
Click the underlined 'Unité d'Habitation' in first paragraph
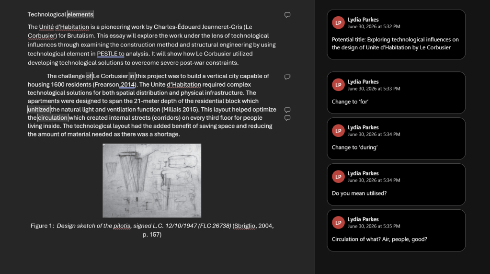[x=64, y=27]
